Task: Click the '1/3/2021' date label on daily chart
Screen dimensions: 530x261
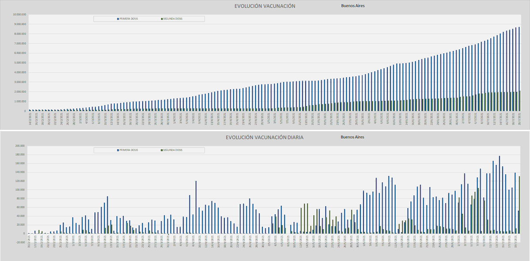Action: [x=73, y=241]
